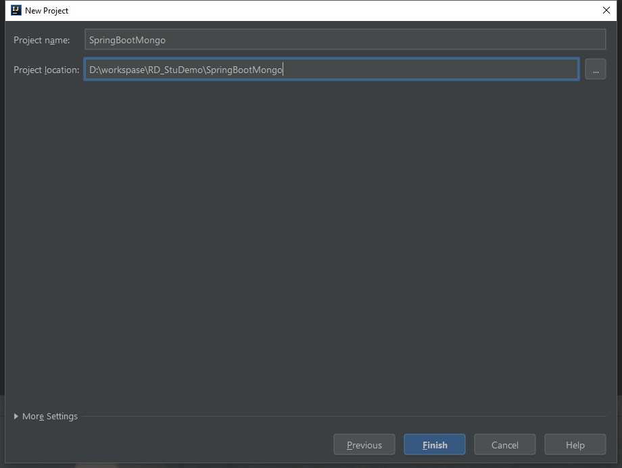Cancel the New Project dialog
This screenshot has width=622, height=468.
[505, 444]
